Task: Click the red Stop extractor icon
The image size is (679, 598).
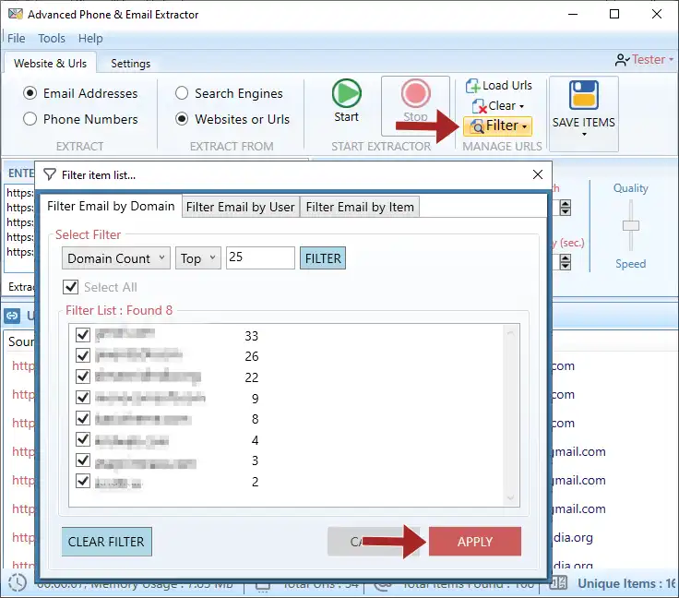Action: pyautogui.click(x=416, y=93)
